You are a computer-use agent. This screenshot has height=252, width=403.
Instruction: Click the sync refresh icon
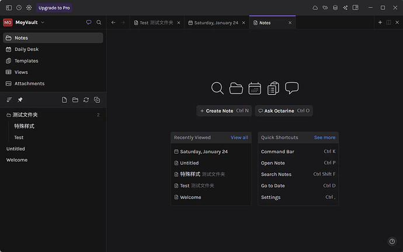tap(86, 100)
